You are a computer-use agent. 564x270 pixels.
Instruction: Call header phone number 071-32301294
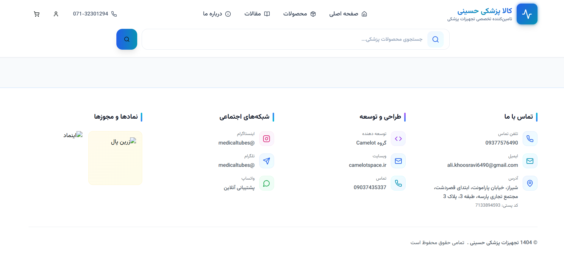coord(95,14)
